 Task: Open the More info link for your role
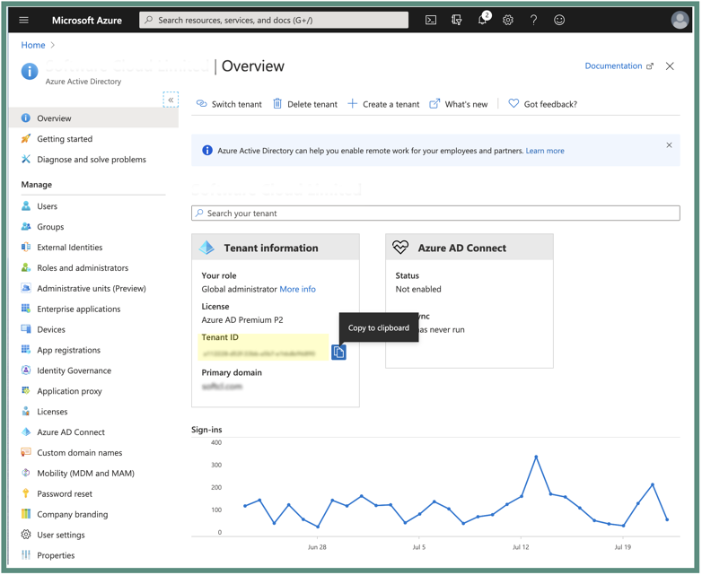pyautogui.click(x=297, y=289)
